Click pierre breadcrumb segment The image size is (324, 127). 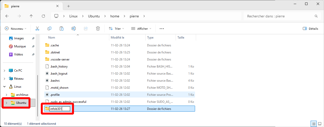(x=134, y=16)
